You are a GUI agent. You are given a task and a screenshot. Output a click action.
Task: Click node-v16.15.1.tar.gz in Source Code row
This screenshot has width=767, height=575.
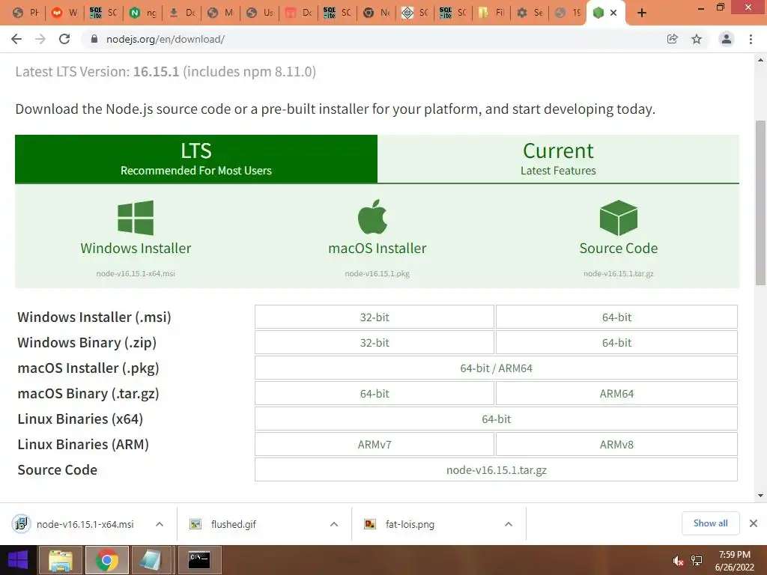(496, 470)
